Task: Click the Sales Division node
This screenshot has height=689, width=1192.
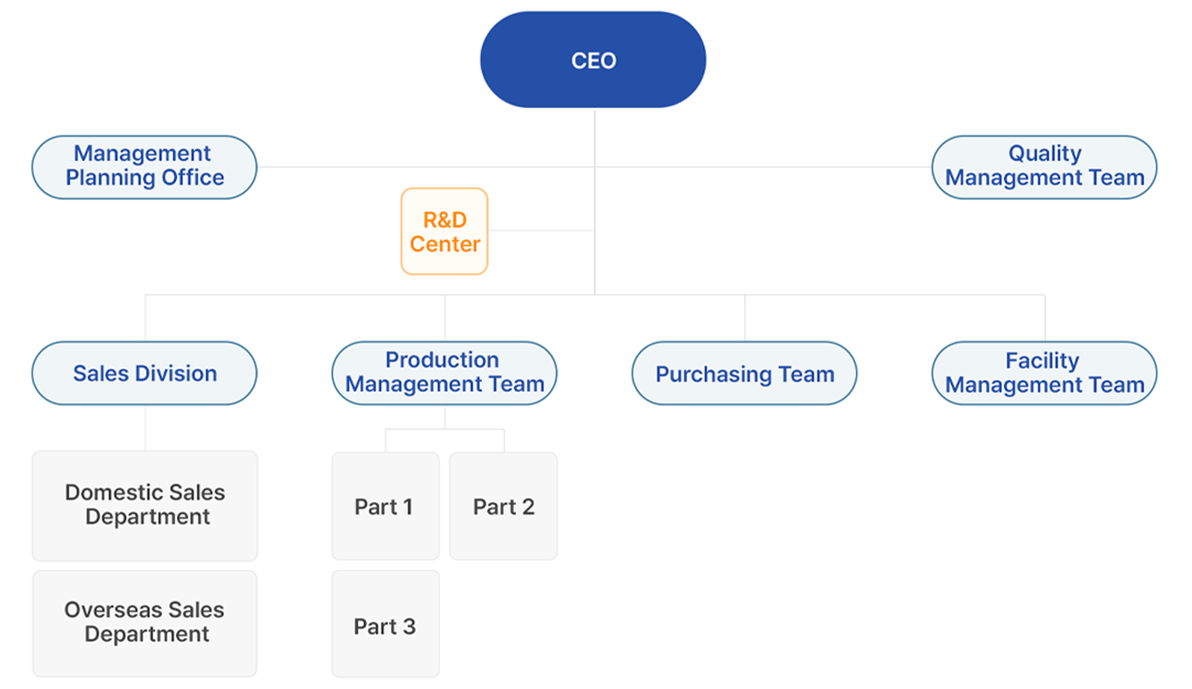Action: pos(145,373)
